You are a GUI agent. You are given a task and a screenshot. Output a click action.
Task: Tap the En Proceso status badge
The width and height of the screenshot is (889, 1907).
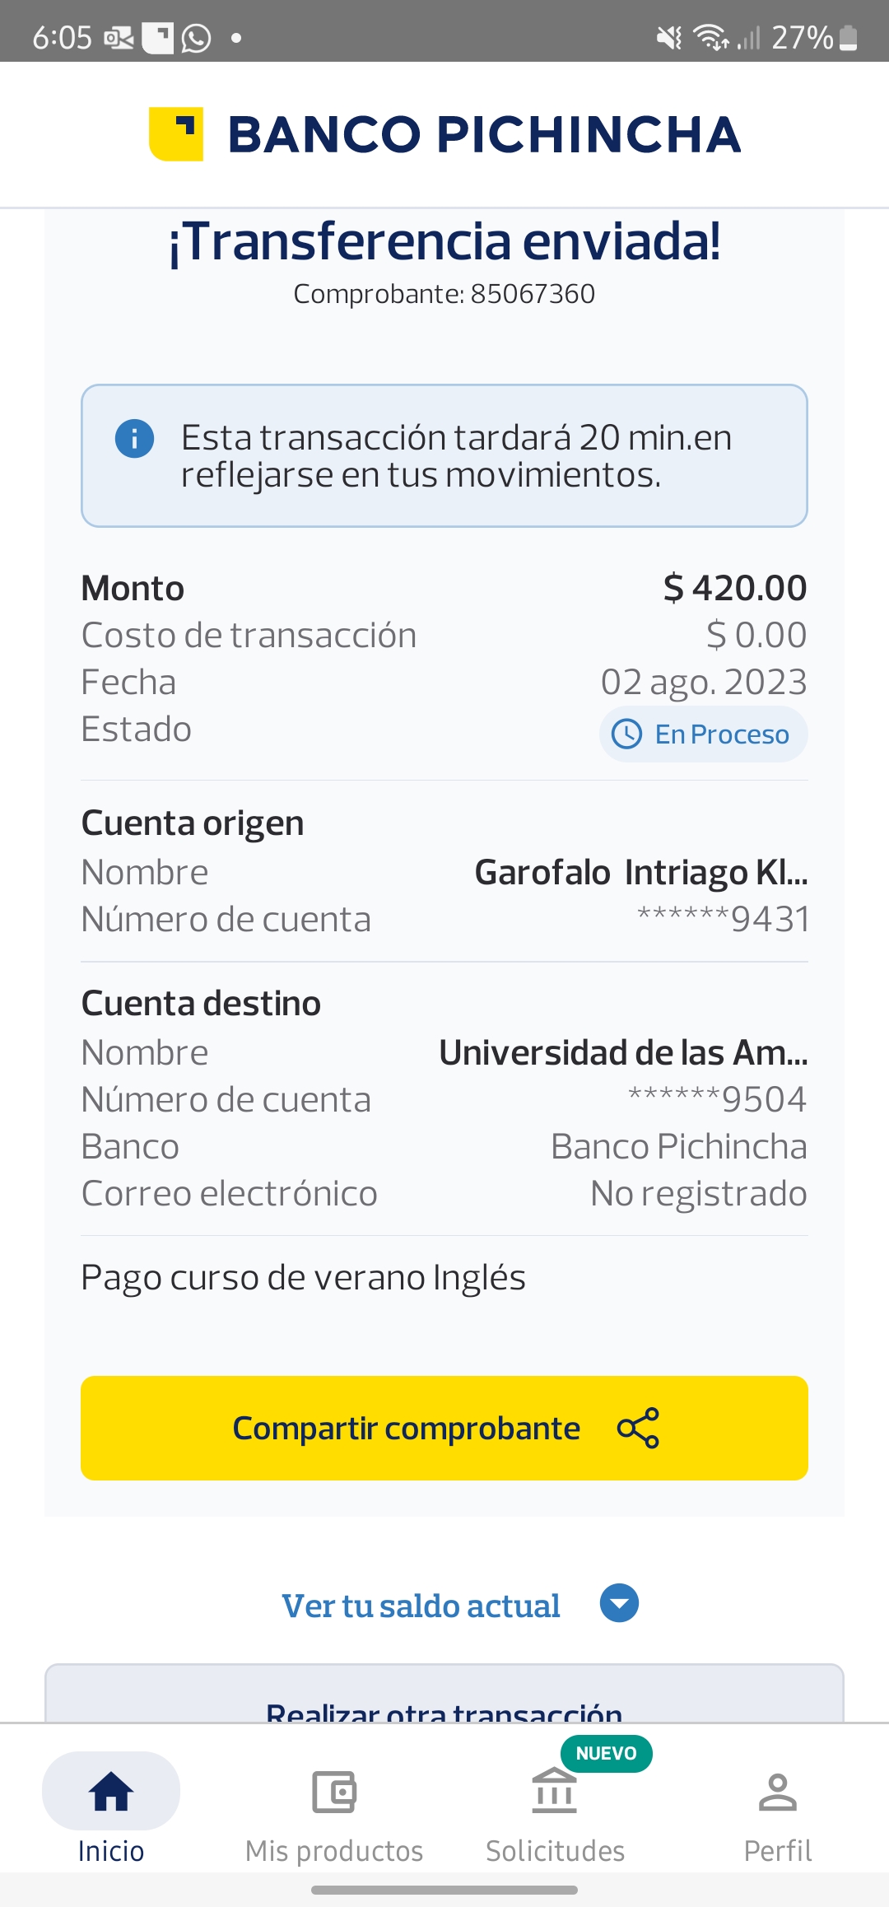tap(704, 734)
